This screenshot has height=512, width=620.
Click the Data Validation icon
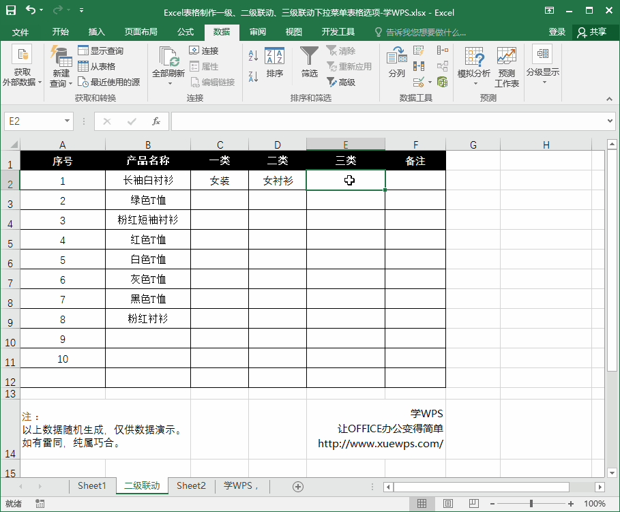pos(418,82)
